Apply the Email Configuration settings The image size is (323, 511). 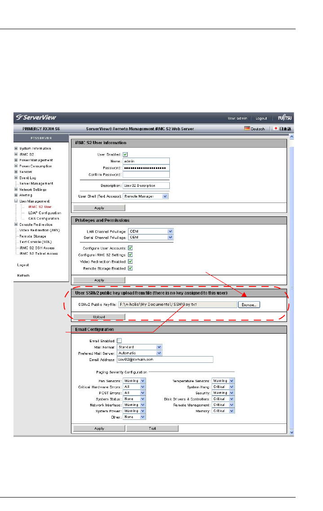[99, 428]
